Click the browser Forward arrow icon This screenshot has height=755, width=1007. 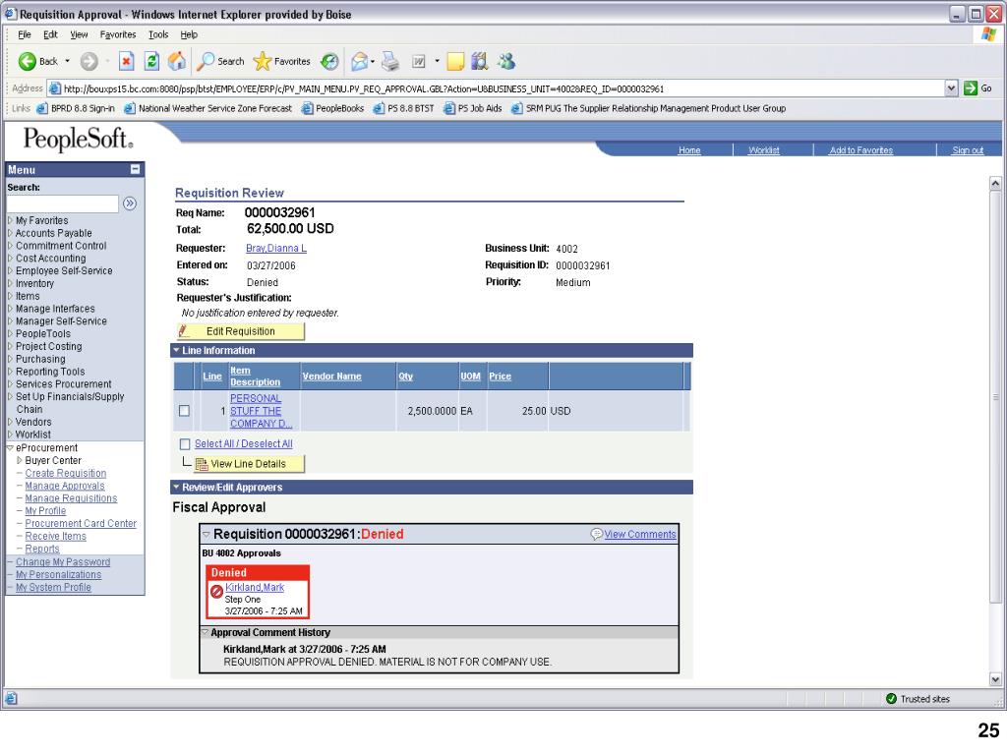89,62
